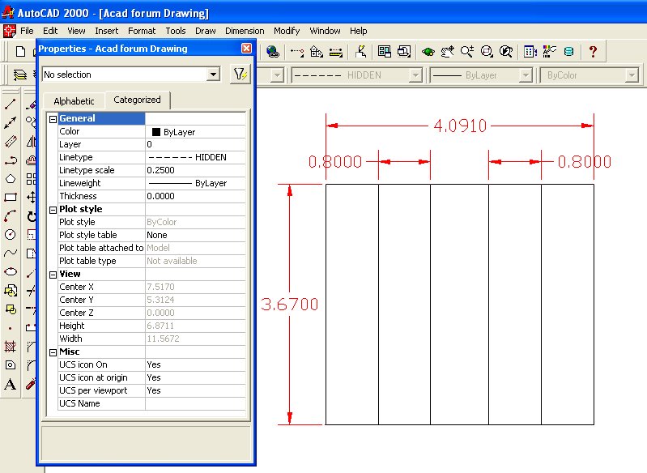The image size is (647, 473).
Task: Collapse the General category
Action: point(53,119)
